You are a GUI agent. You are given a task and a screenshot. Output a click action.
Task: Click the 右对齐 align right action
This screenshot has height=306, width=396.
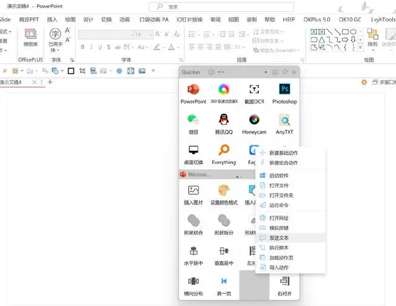[x=285, y=286]
